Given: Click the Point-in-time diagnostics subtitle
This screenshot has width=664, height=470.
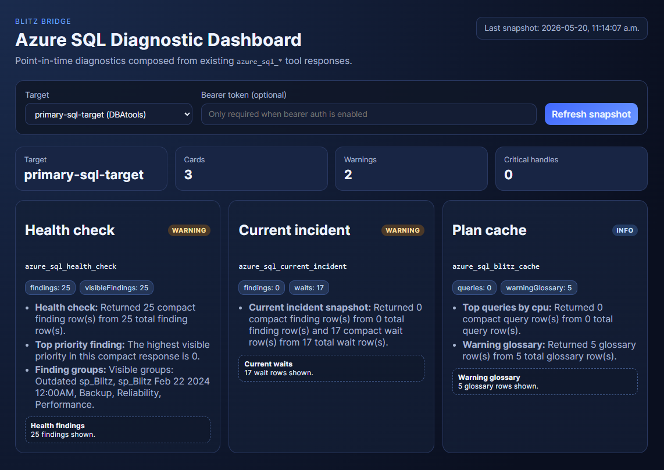Looking at the screenshot, I should tap(183, 61).
